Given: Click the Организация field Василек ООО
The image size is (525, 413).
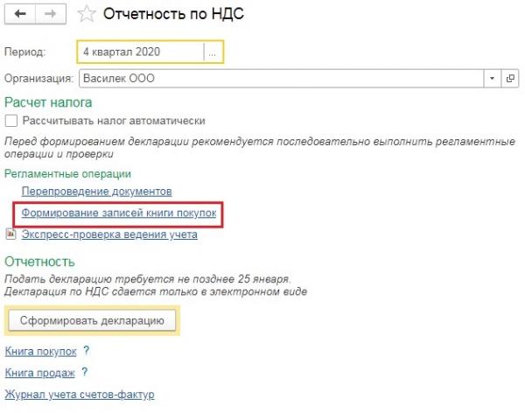Looking at the screenshot, I should point(281,79).
